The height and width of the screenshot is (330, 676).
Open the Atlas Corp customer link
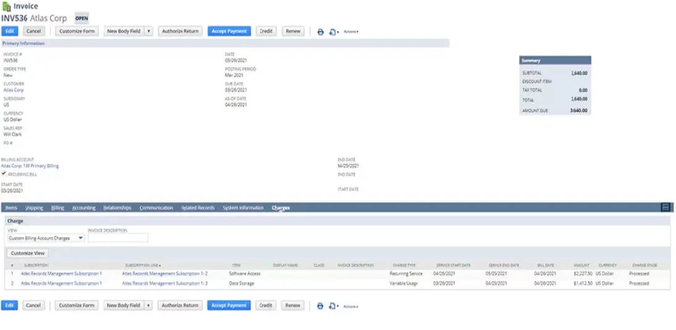14,90
